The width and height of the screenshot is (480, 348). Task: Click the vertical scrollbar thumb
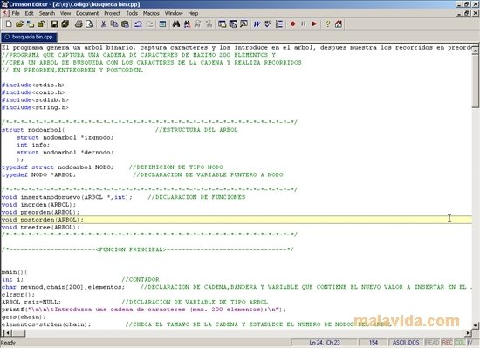[x=475, y=81]
